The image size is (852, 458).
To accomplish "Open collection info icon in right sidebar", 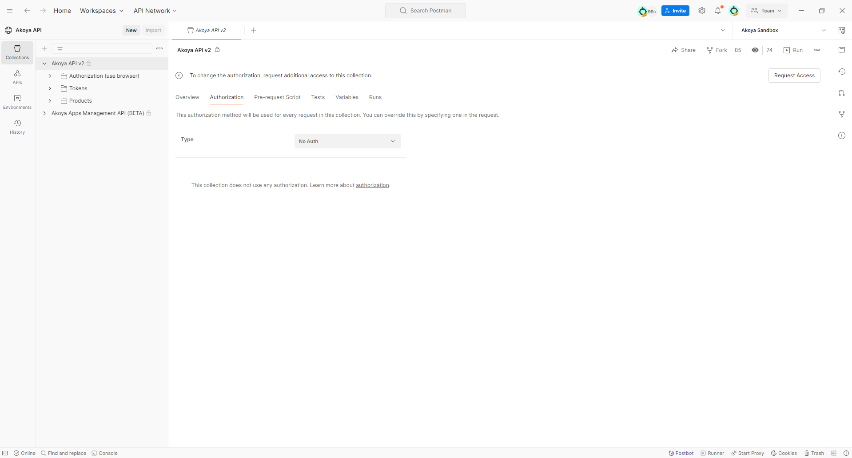I will tap(842, 135).
